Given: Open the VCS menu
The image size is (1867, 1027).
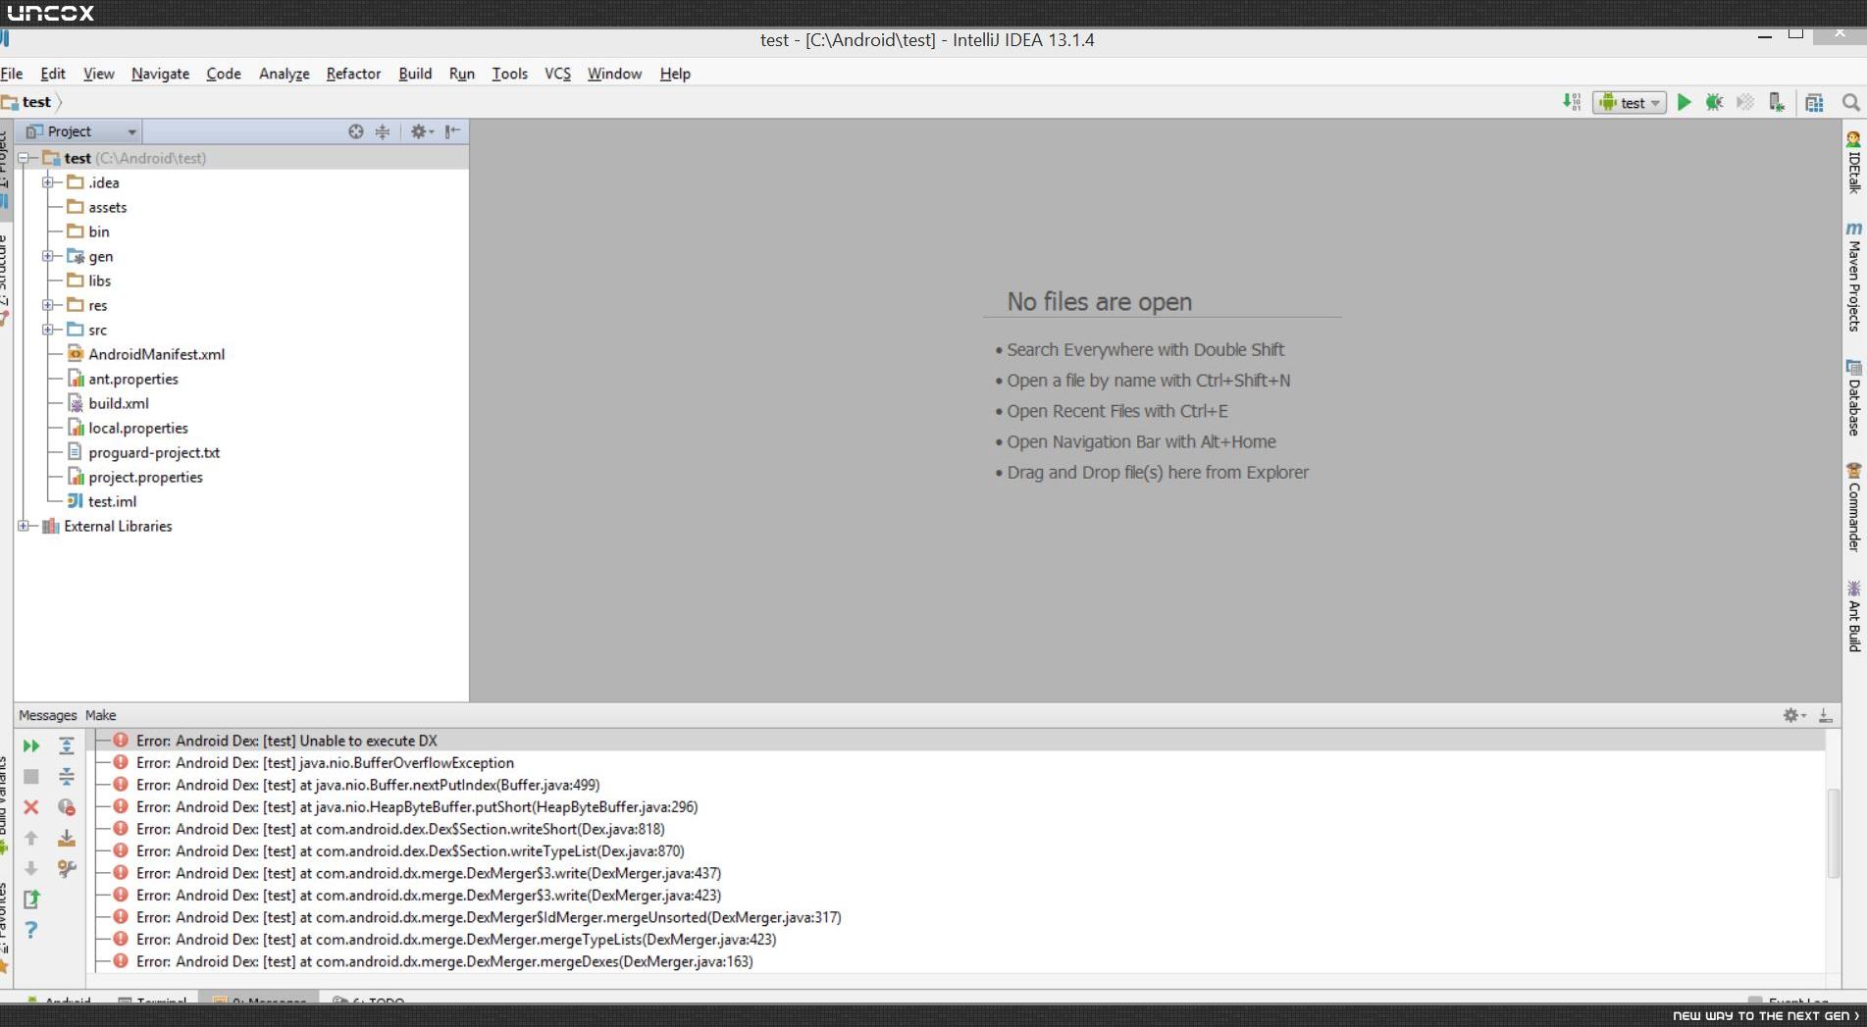Looking at the screenshot, I should [x=557, y=74].
